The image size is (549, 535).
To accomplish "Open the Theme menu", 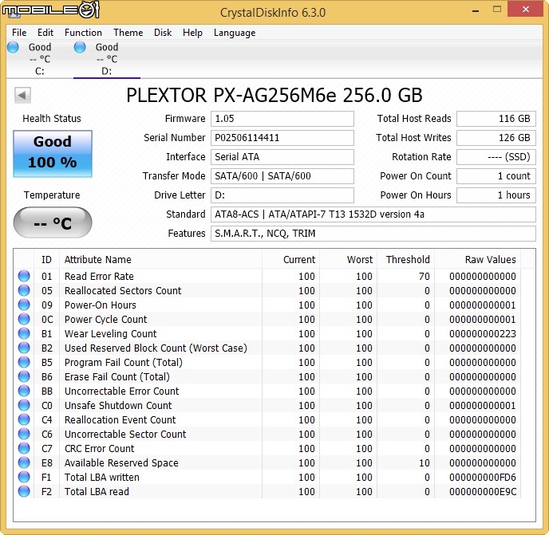I will pyautogui.click(x=128, y=33).
